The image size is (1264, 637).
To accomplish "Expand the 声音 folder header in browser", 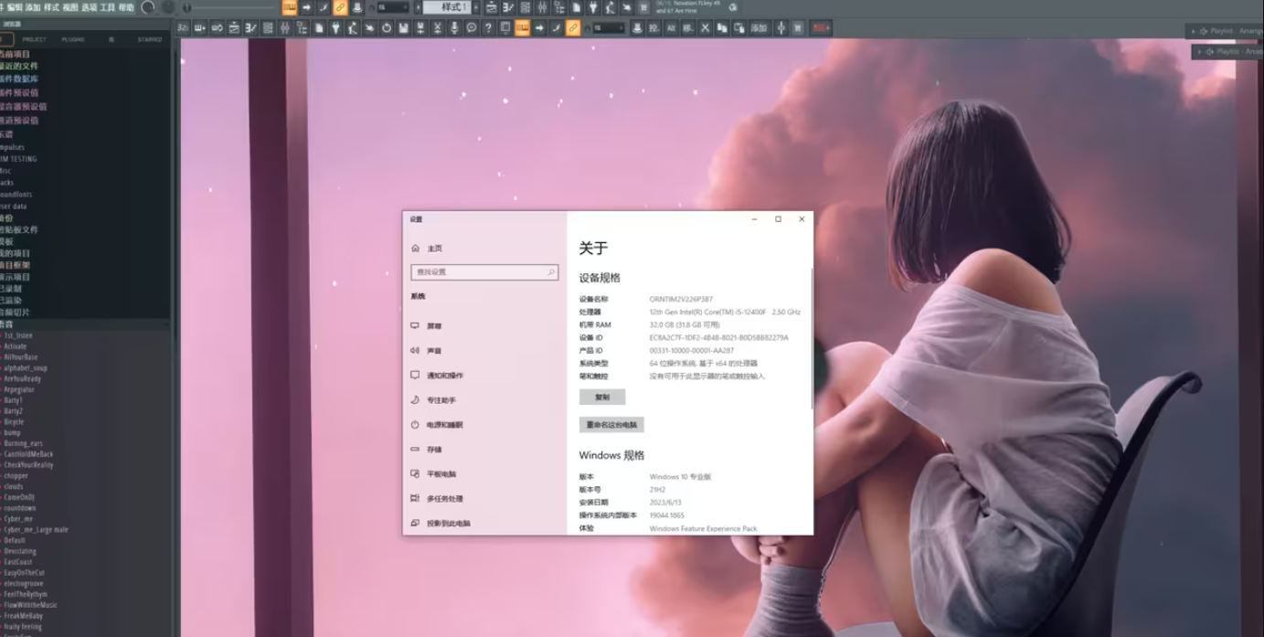I will (x=7, y=324).
